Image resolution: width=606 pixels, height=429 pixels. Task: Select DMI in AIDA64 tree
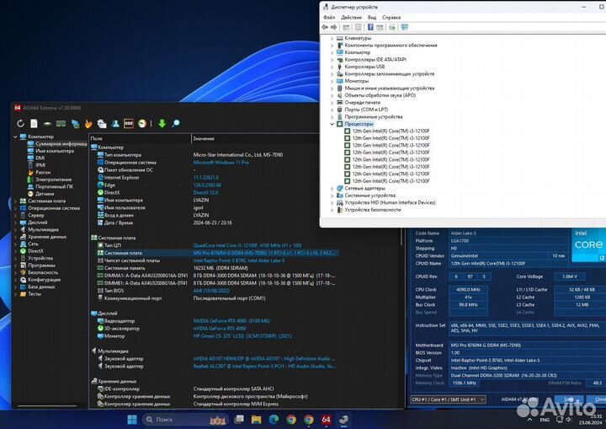(x=40, y=158)
